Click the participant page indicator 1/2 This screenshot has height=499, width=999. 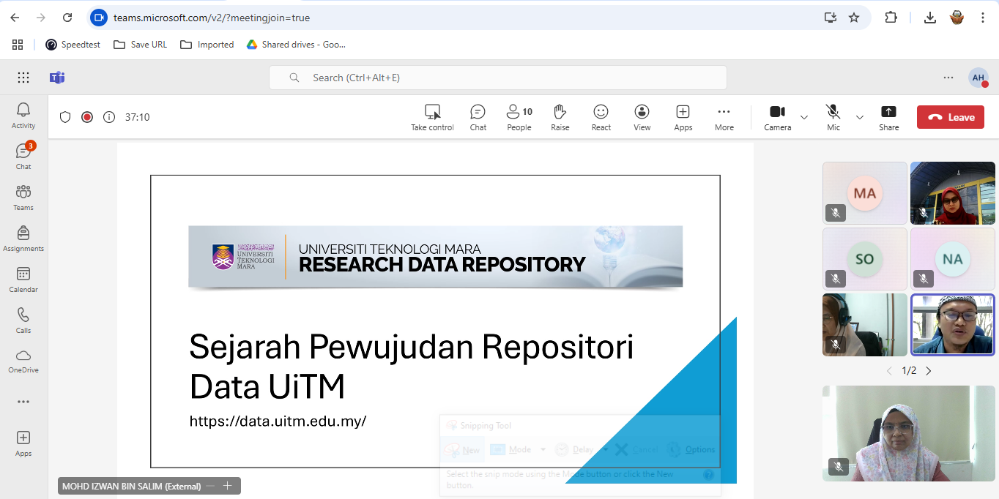[909, 371]
